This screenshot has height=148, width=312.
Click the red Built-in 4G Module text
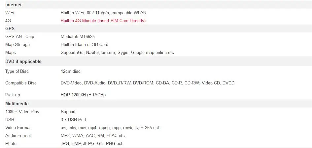coord(103,21)
